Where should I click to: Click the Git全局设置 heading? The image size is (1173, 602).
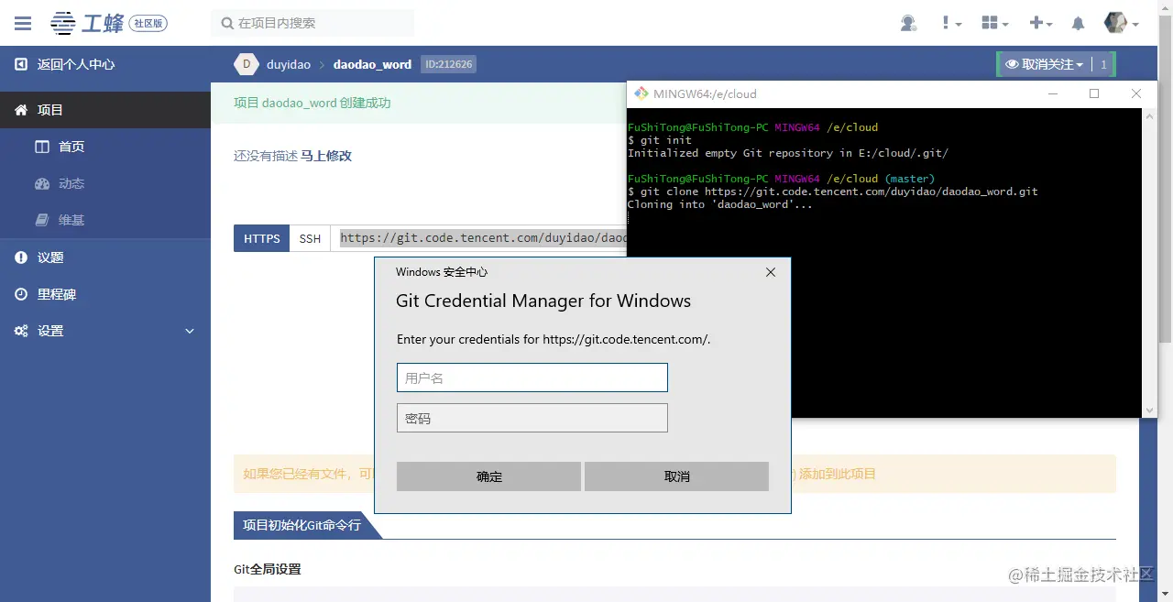tap(268, 569)
